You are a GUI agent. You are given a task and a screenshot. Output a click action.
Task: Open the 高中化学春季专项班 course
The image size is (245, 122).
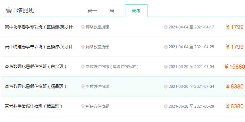pyautogui.click(x=39, y=27)
